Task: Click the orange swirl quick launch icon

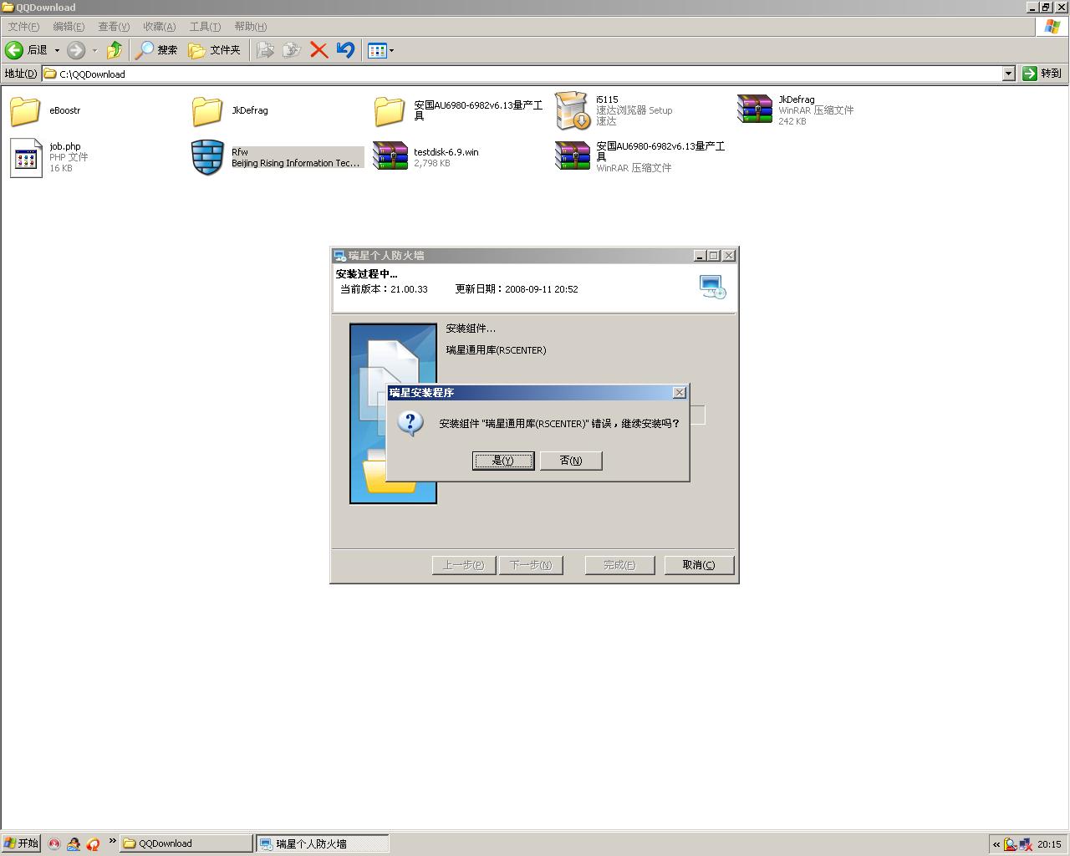Action: 93,844
